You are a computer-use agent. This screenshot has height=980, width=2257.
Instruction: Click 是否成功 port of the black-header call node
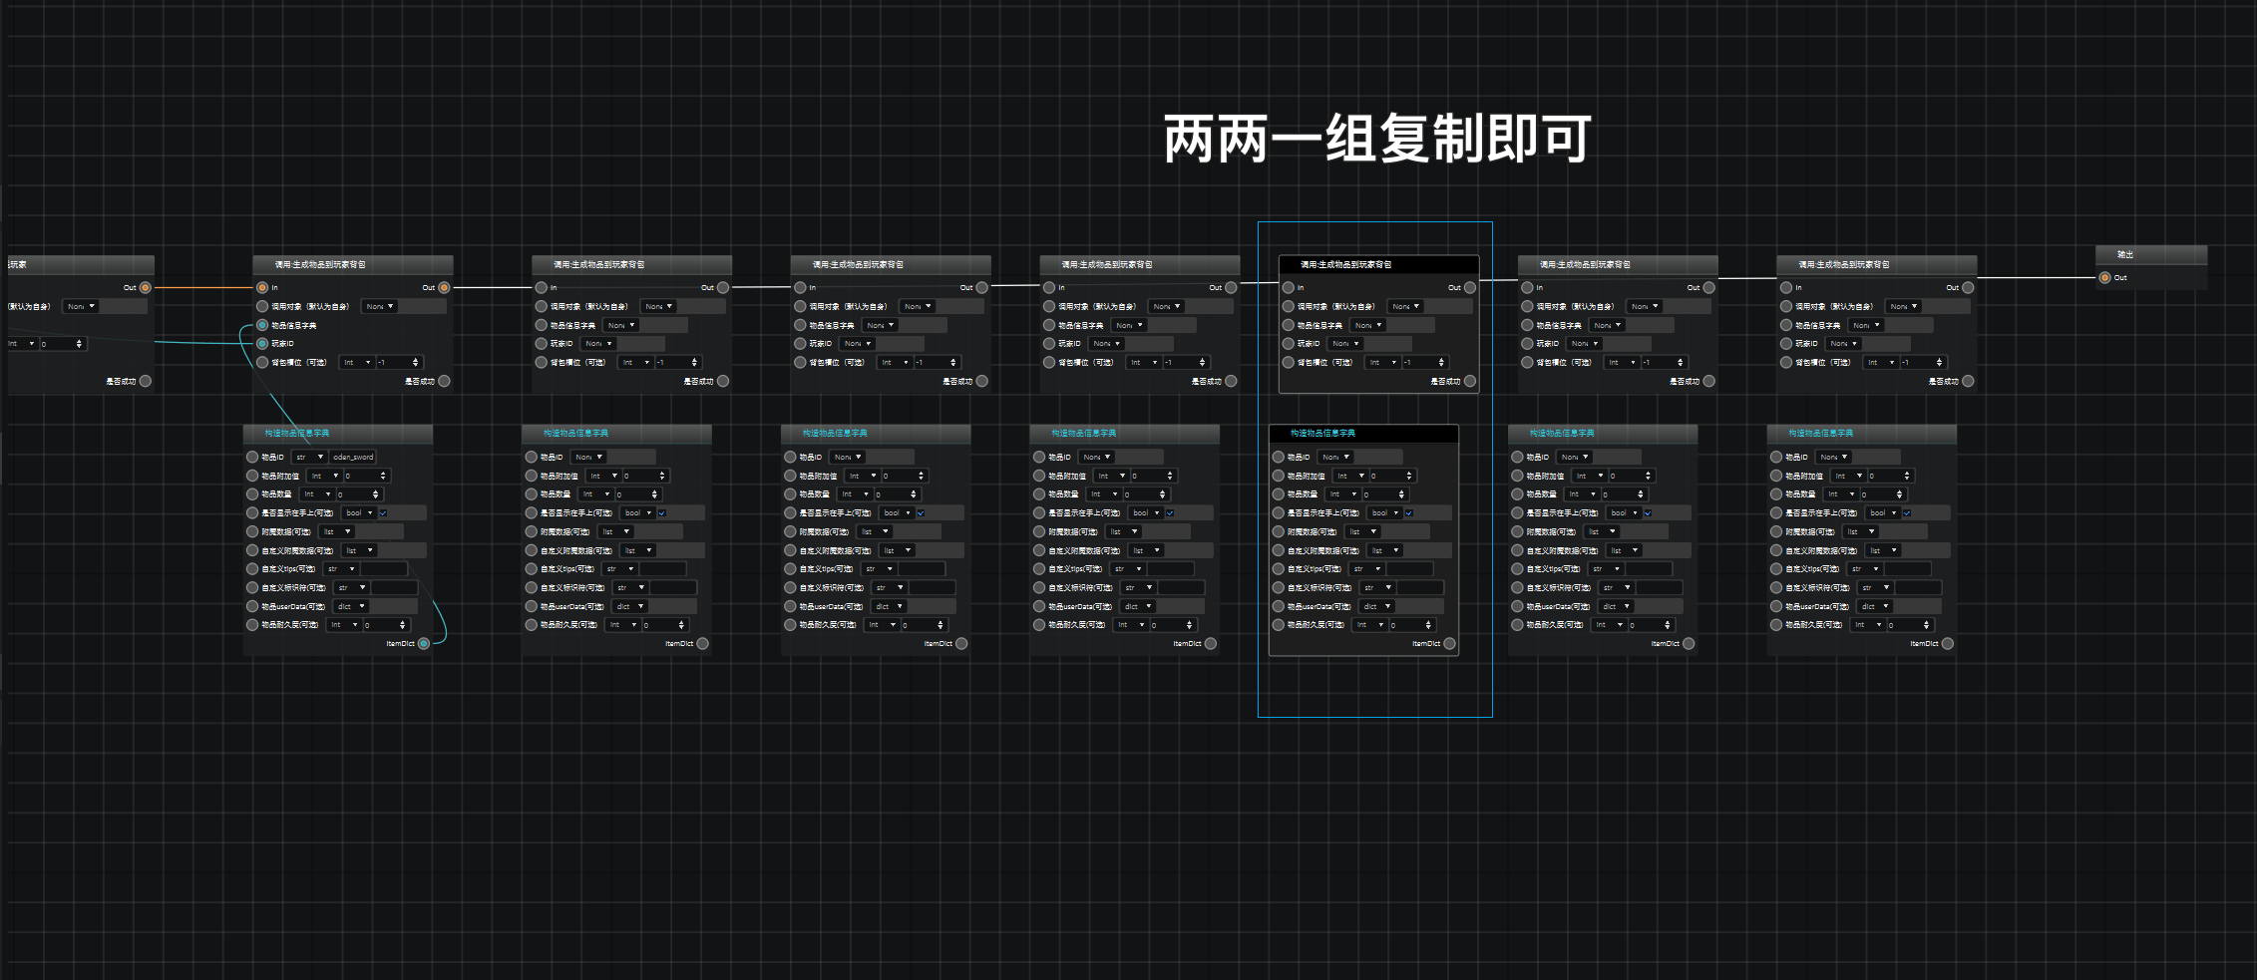click(x=1470, y=381)
